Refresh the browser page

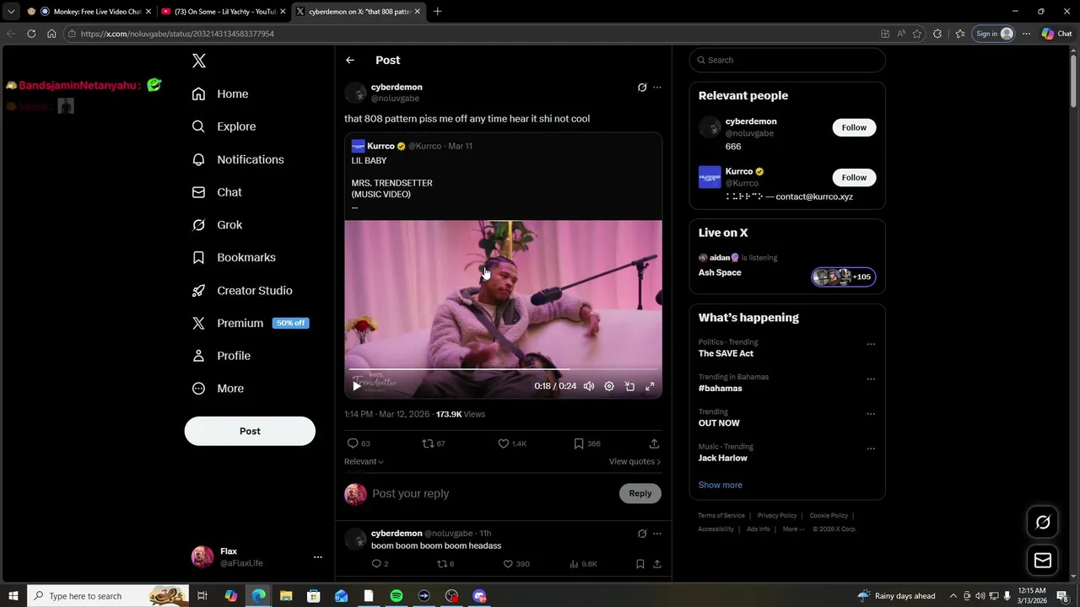pos(31,34)
